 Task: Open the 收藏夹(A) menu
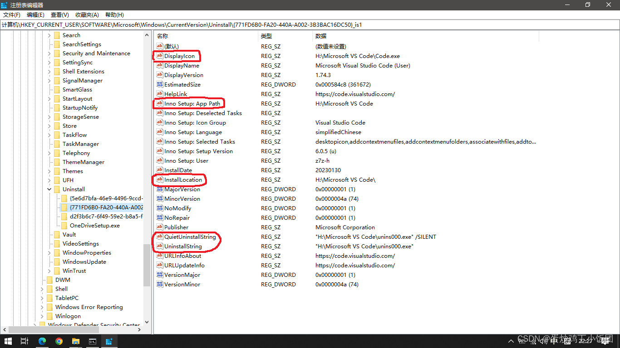pos(87,15)
